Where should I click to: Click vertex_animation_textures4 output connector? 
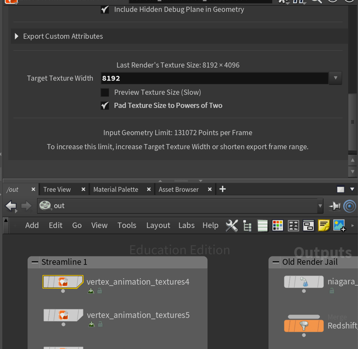pos(63,291)
